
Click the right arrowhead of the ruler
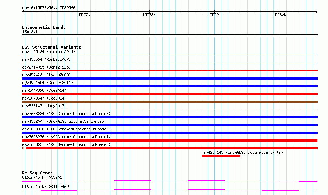(x=317, y=12)
